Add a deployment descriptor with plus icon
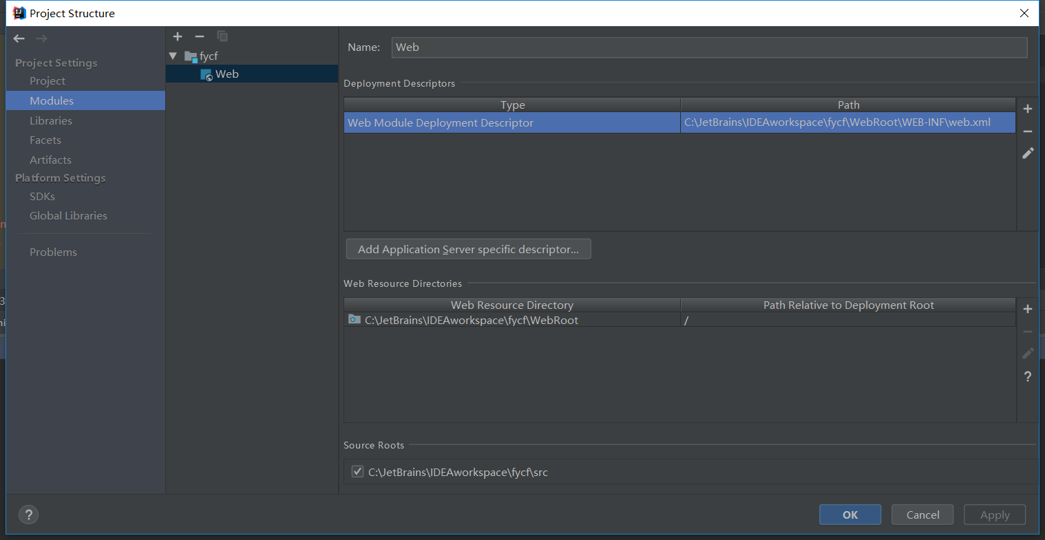 (x=1027, y=108)
